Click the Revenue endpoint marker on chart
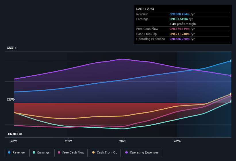This screenshot has height=161, width=236. pyautogui.click(x=231, y=61)
